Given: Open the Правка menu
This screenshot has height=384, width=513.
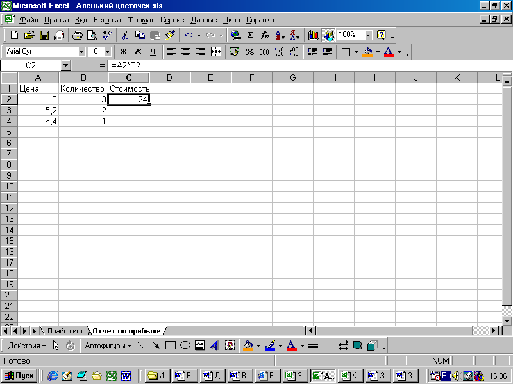Looking at the screenshot, I should click(x=56, y=20).
